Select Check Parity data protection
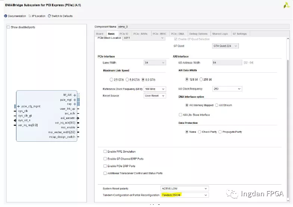The height and width of the screenshot is (207, 293). (200, 132)
